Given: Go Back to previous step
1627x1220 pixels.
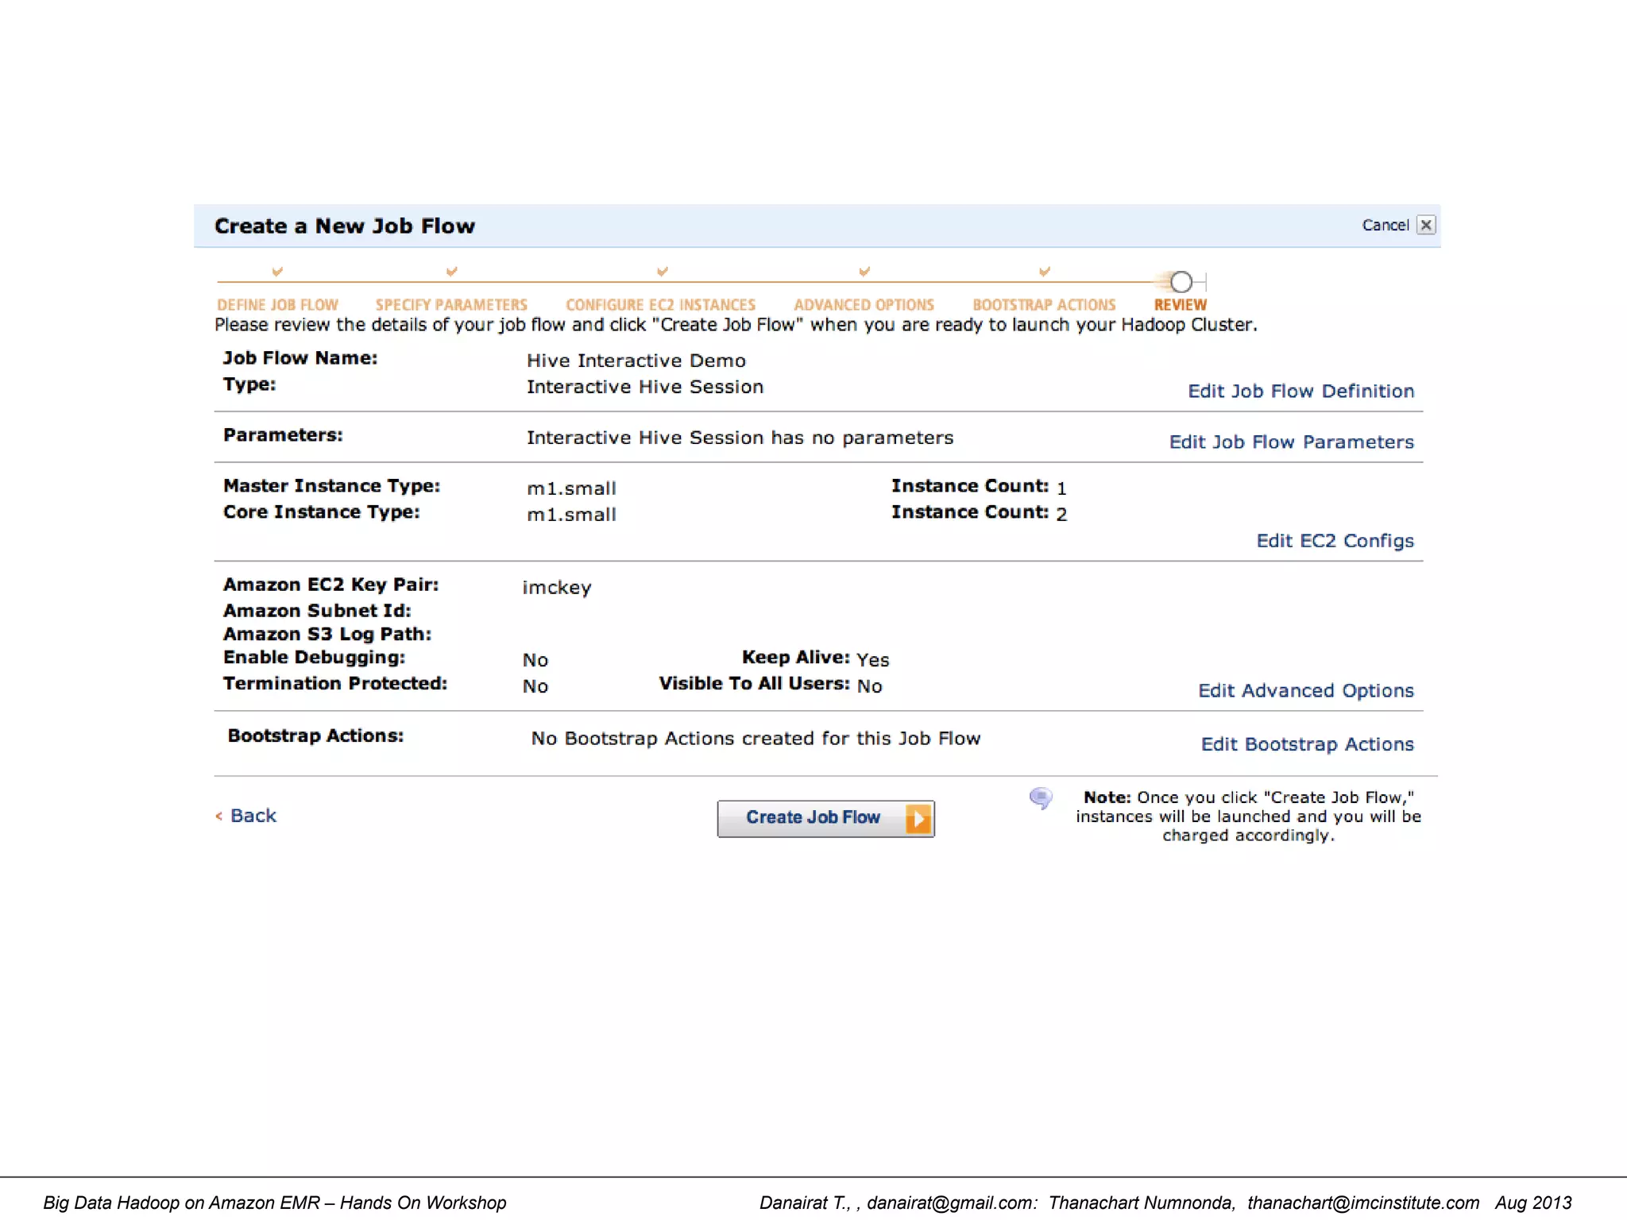Looking at the screenshot, I should click(253, 816).
